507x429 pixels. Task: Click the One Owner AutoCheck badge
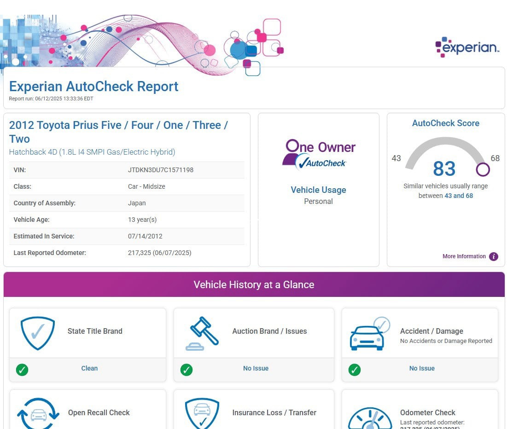pos(319,155)
